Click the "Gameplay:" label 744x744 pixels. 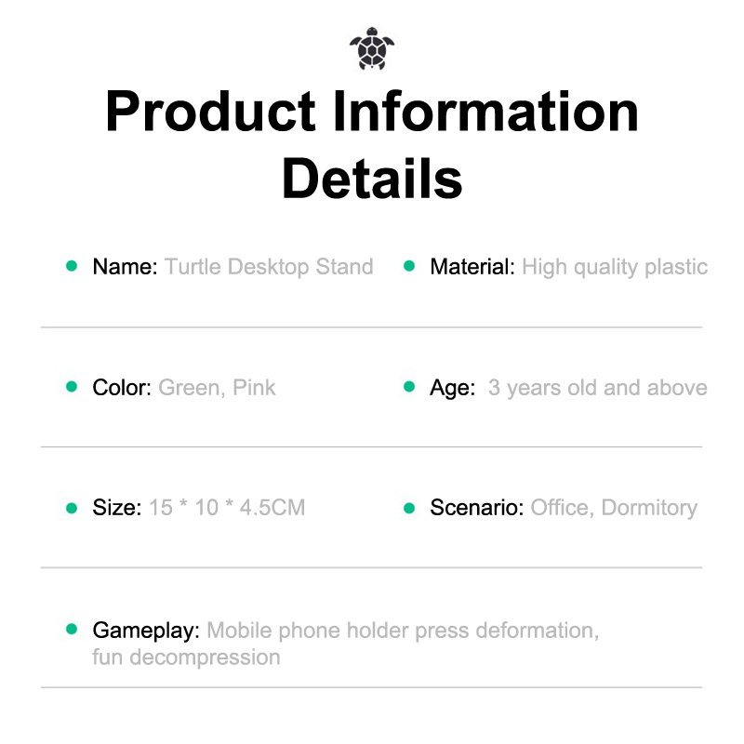click(146, 631)
